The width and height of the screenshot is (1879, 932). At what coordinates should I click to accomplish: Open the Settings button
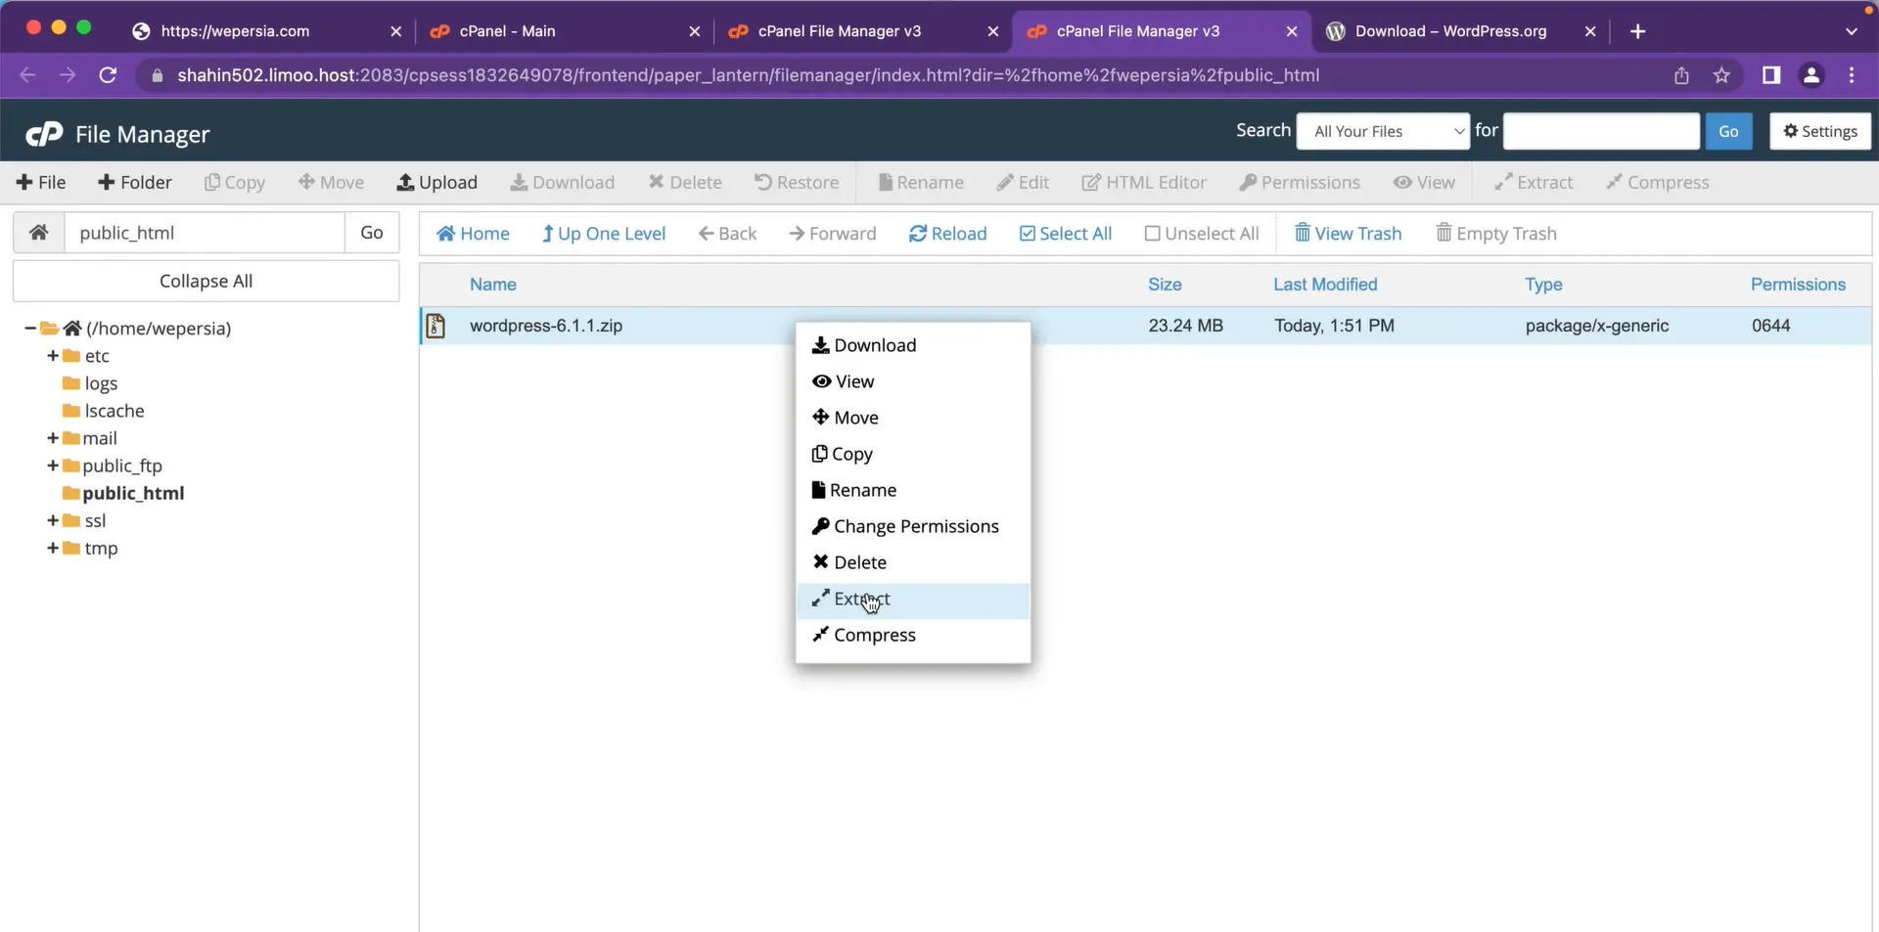[1819, 131]
